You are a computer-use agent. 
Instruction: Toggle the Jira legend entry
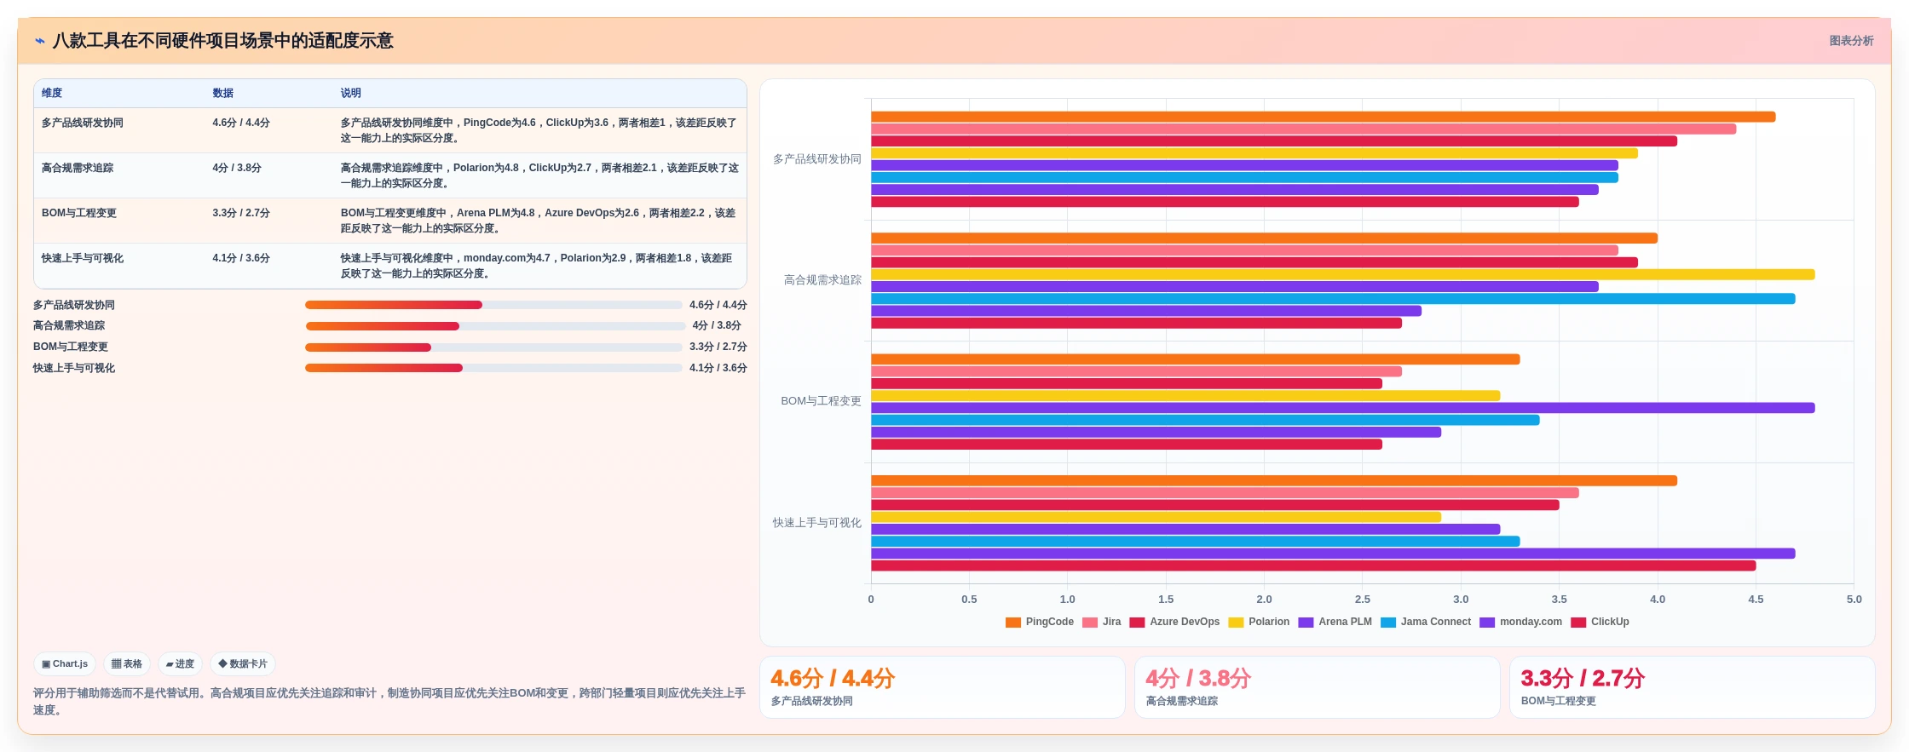tap(1101, 623)
